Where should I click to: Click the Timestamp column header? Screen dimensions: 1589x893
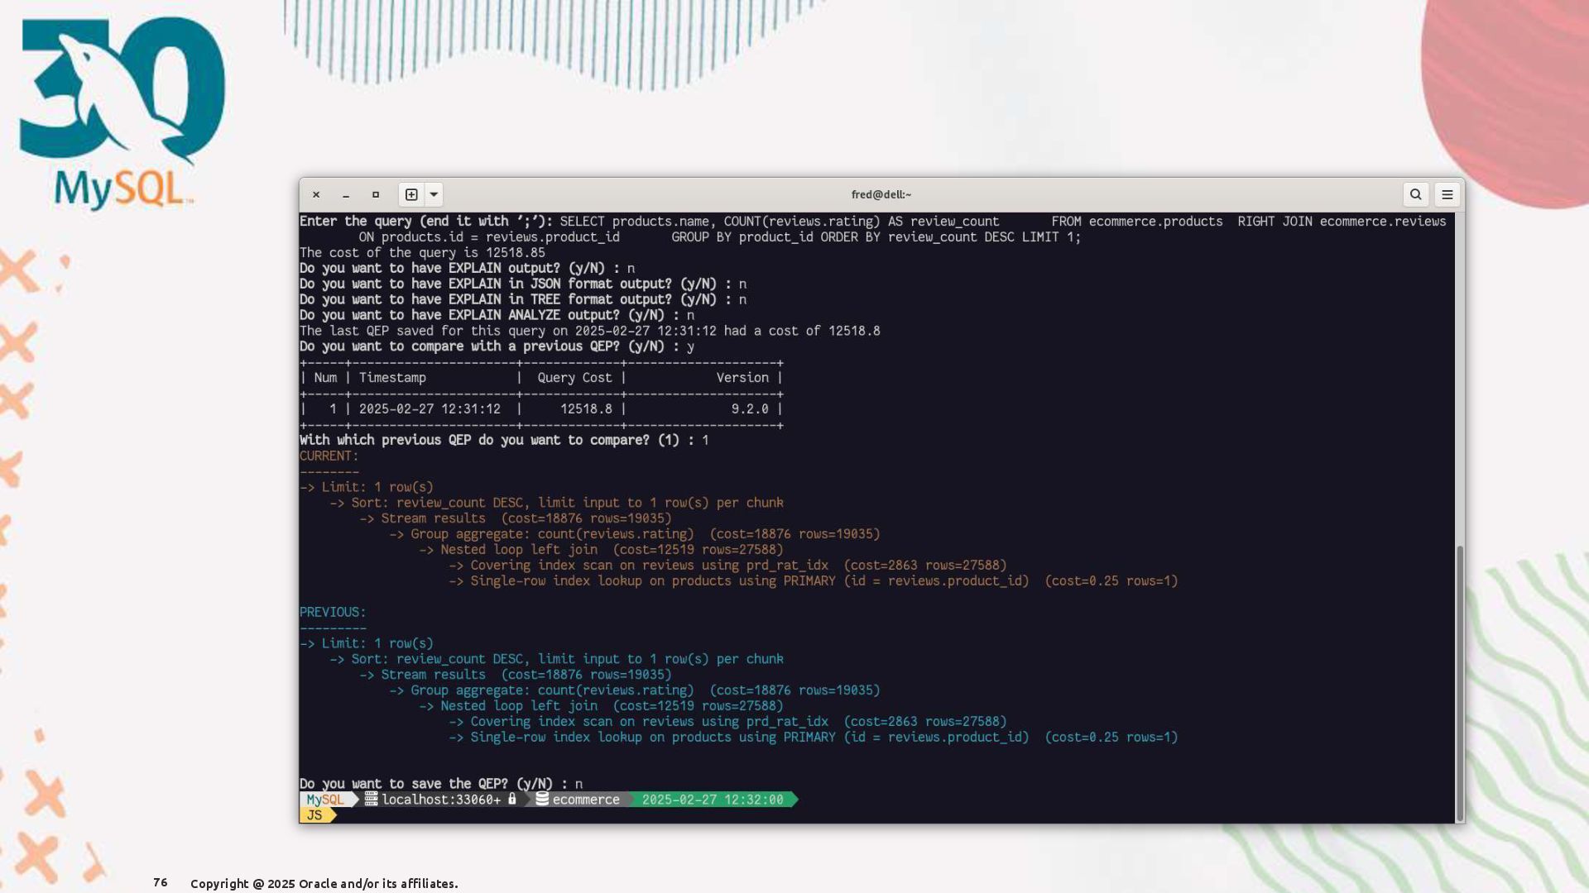(x=392, y=378)
